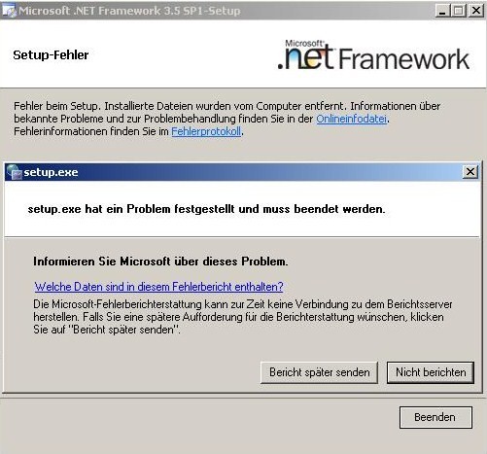Click the setup.exe dialog title bar text
487x454 pixels.
51,172
